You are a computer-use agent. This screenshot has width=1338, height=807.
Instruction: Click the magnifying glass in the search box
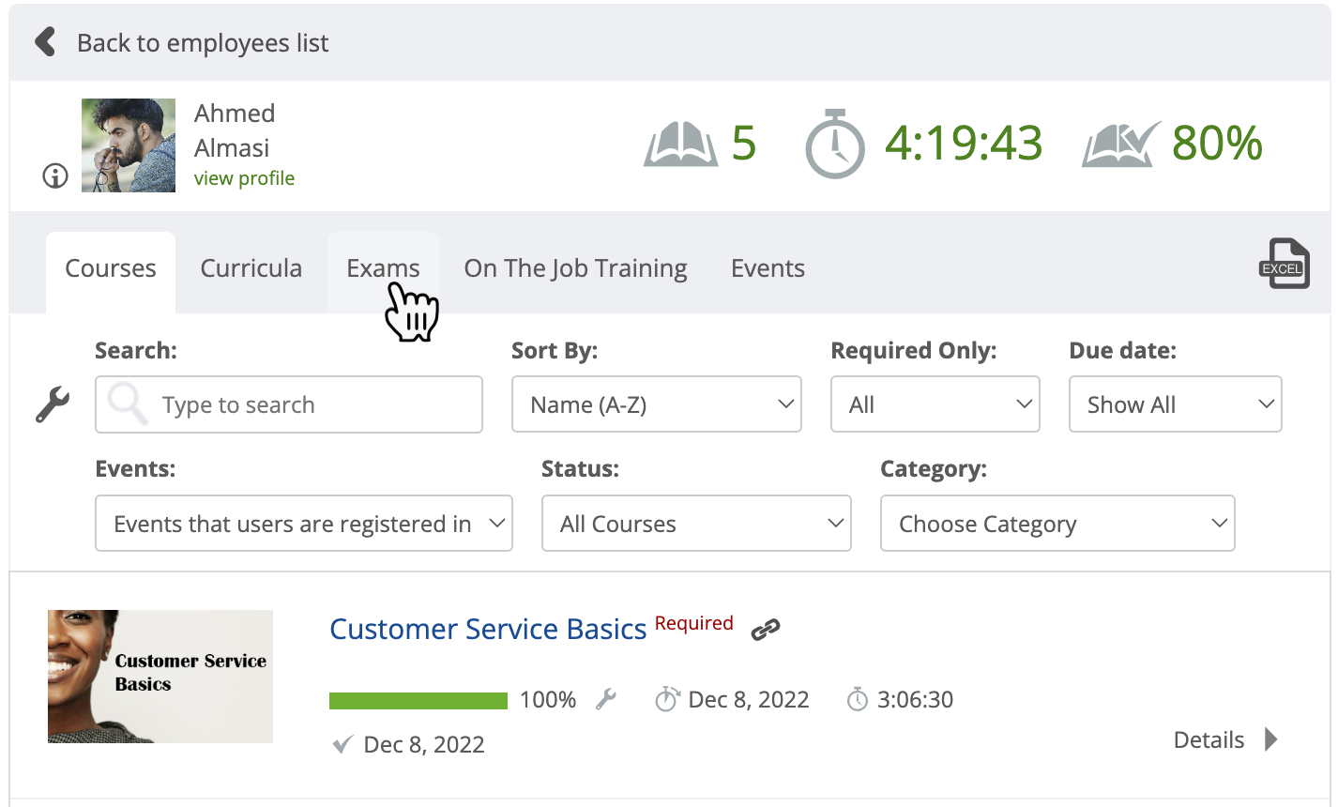point(127,404)
